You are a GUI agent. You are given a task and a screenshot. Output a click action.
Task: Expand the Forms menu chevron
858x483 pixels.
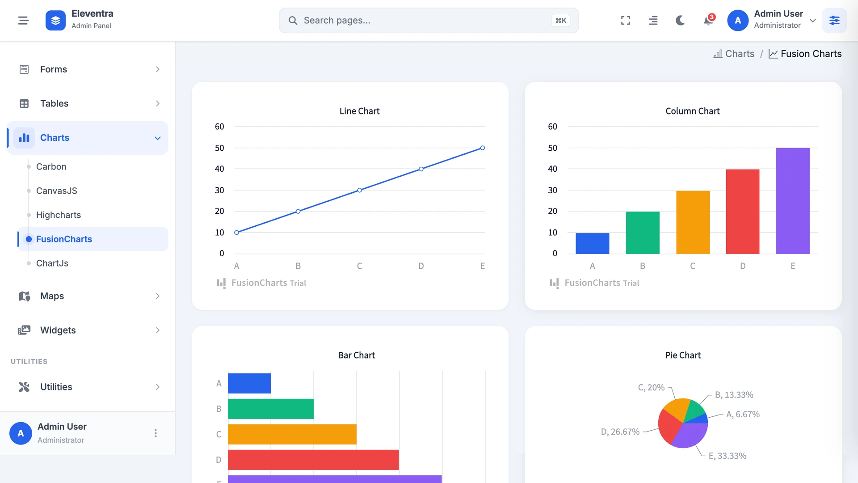pyautogui.click(x=157, y=69)
